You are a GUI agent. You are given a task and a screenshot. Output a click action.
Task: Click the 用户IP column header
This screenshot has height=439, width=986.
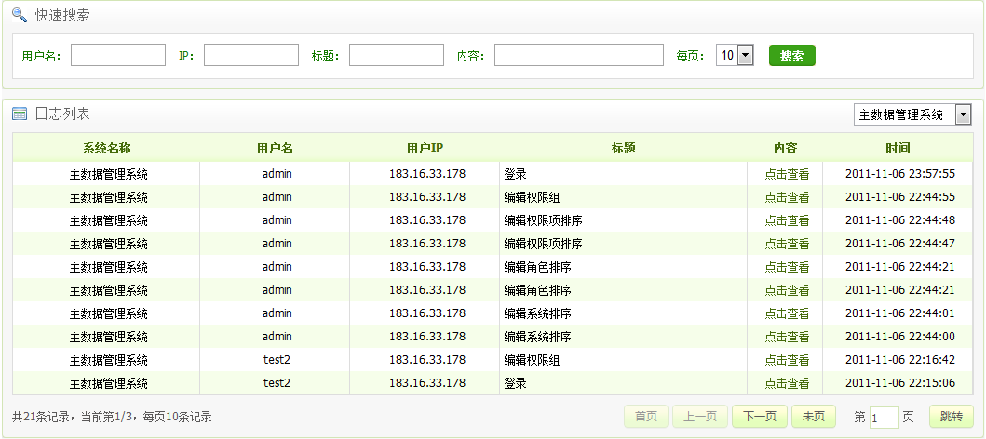pos(425,148)
